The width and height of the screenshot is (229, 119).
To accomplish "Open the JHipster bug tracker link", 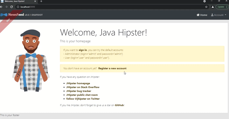I will [x=79, y=91].
